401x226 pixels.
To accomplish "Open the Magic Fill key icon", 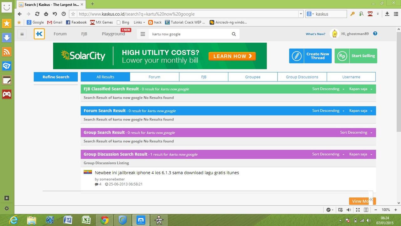I will (x=352, y=14).
